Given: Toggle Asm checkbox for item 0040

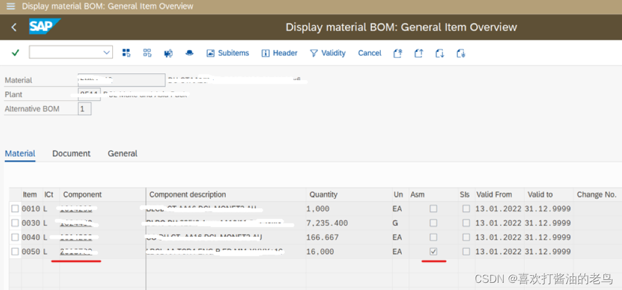Looking at the screenshot, I should (433, 237).
